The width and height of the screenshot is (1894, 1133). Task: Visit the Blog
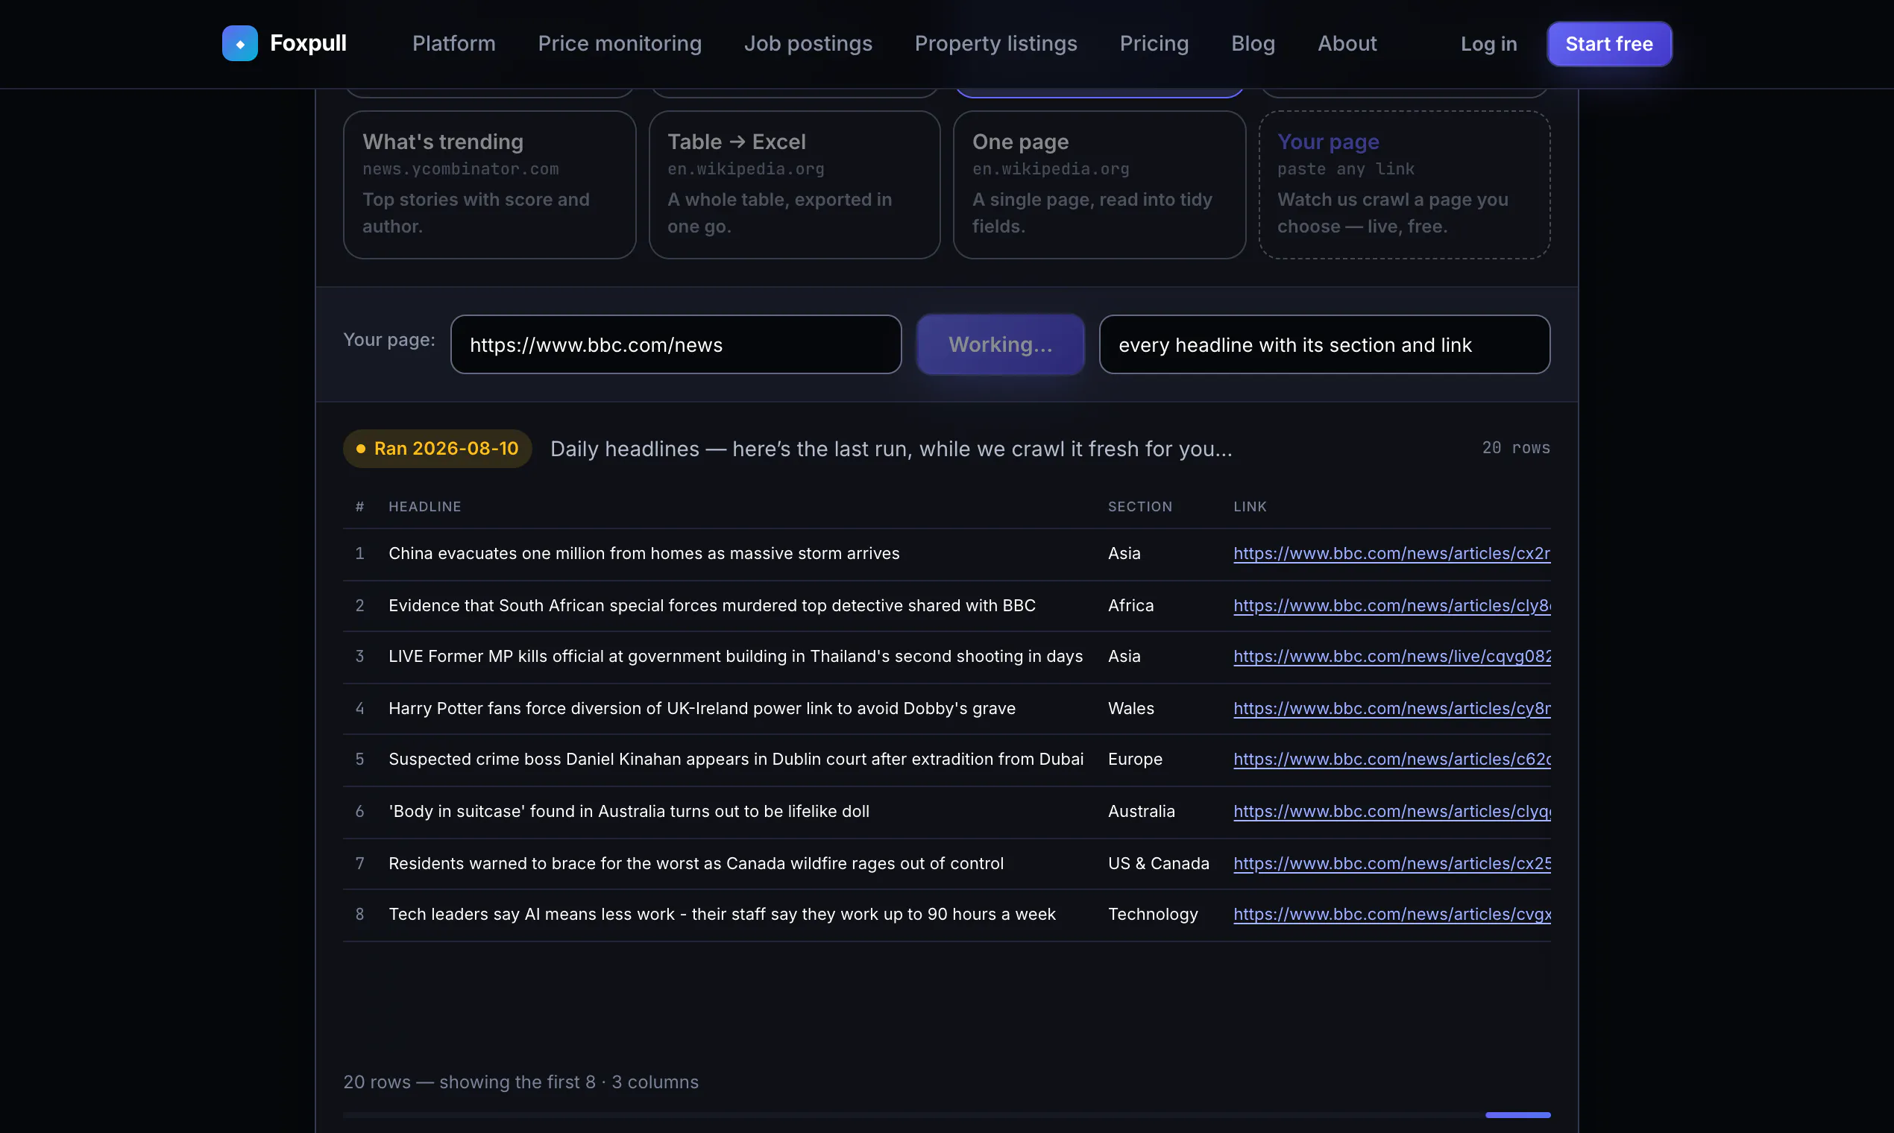1253,43
